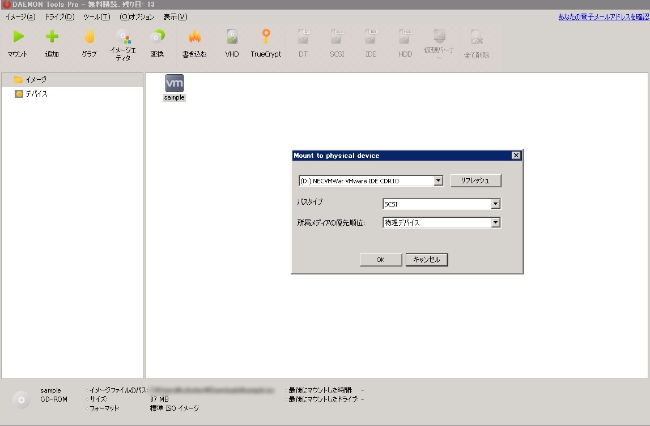Click the email confirmation link at top right
Viewport: 650px width, 426px height.
tap(604, 17)
